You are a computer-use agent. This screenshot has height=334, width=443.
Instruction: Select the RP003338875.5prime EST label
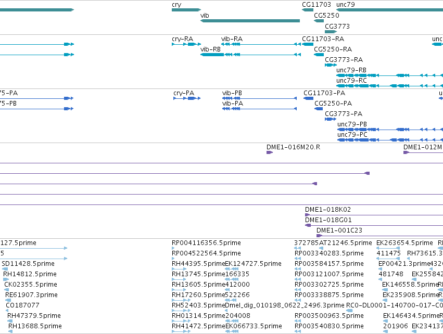click(x=329, y=296)
